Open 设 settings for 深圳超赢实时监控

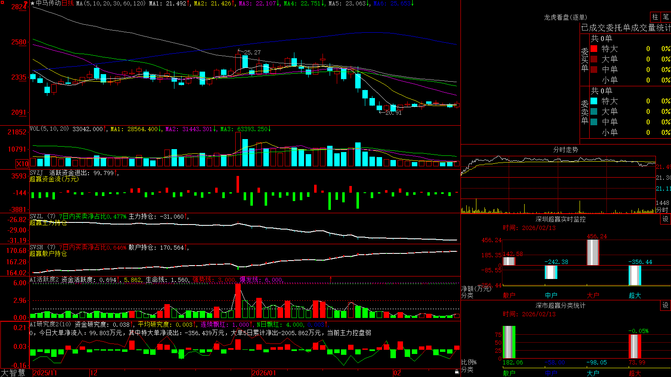[x=666, y=219]
